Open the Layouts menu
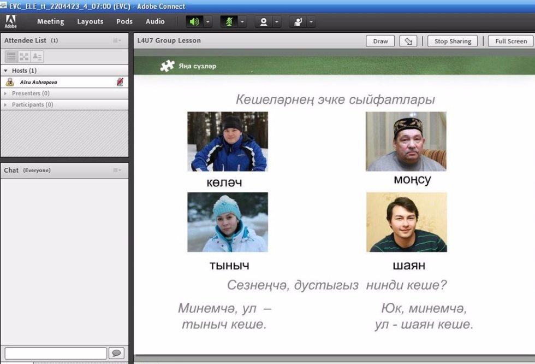The image size is (535, 364). tap(90, 22)
